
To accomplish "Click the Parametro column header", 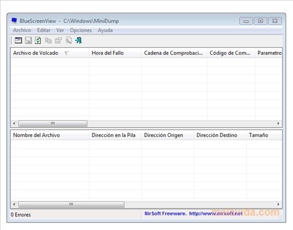I will click(x=269, y=53).
